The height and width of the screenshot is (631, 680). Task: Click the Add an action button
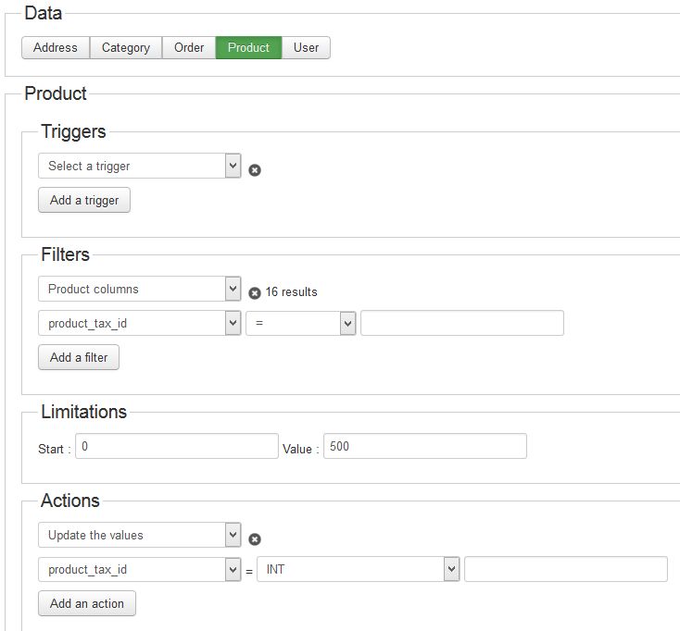coord(87,603)
